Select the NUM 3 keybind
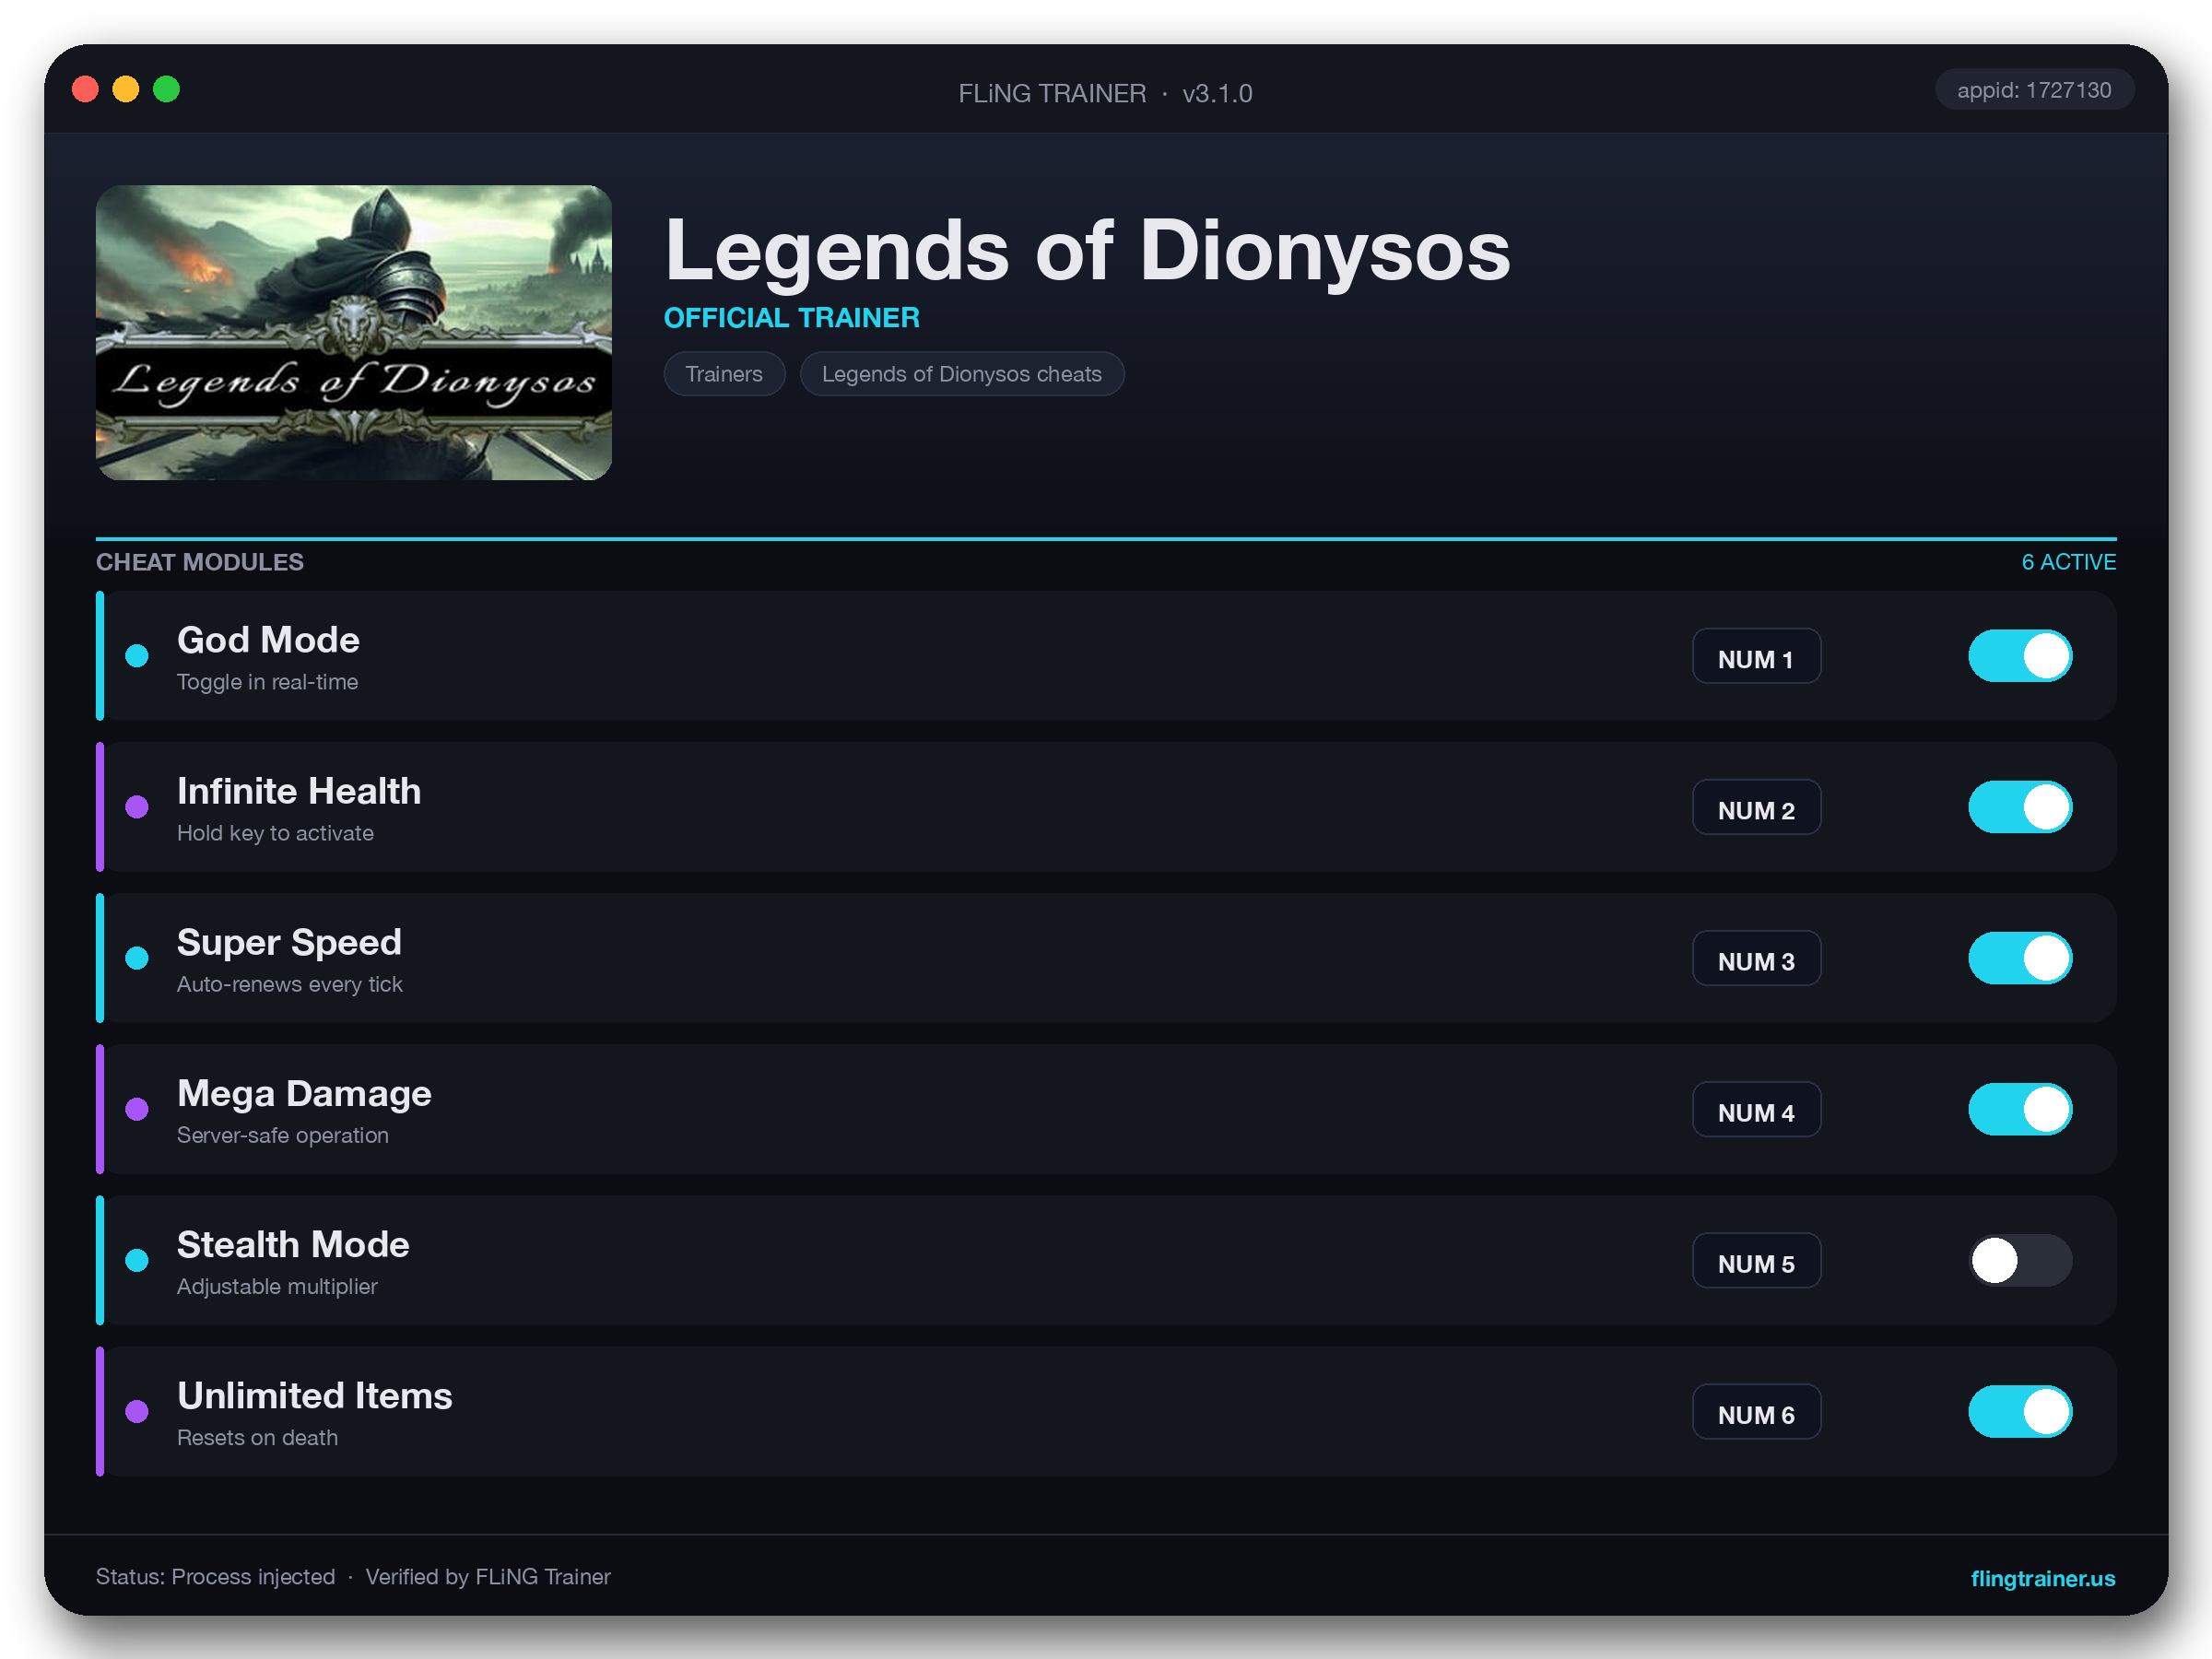Screen dimensions: 2212x1659 pyautogui.click(x=1756, y=958)
